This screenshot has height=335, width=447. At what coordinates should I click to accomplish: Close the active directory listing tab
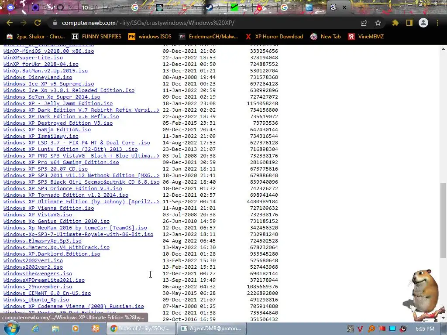pos(344,7)
